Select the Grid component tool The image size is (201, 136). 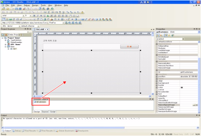[62, 19]
